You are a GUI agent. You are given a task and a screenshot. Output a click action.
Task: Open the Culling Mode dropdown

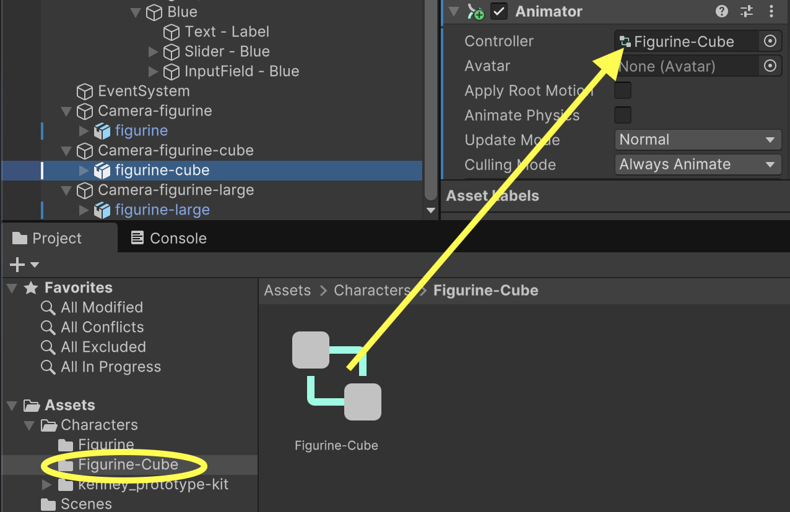697,164
